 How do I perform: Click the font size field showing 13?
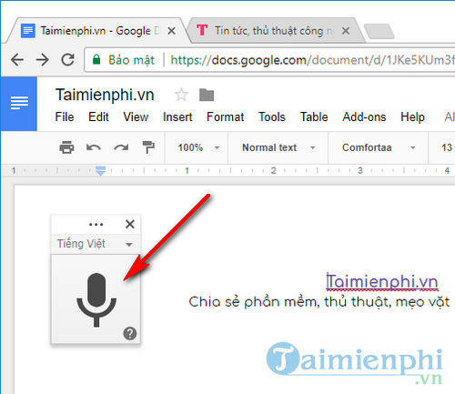447,147
